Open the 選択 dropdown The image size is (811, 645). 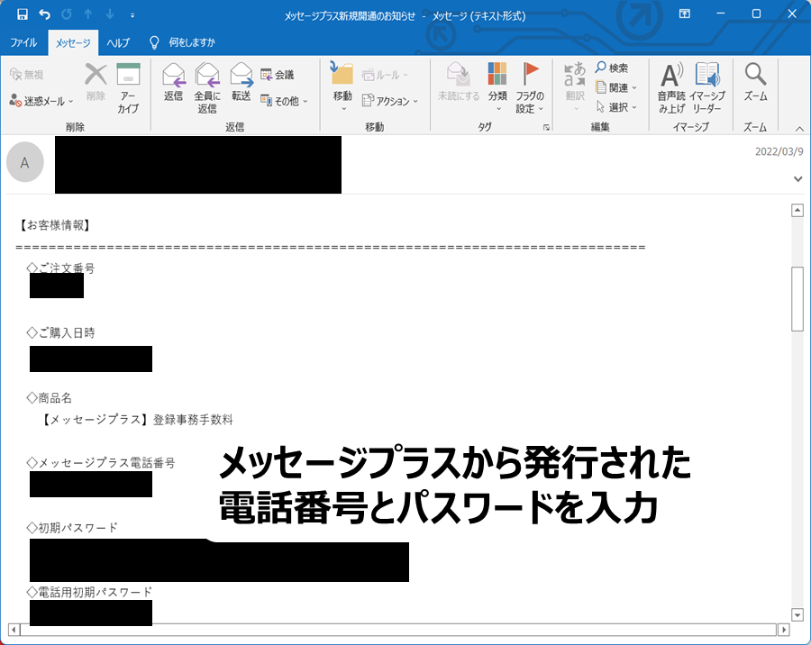coord(616,107)
